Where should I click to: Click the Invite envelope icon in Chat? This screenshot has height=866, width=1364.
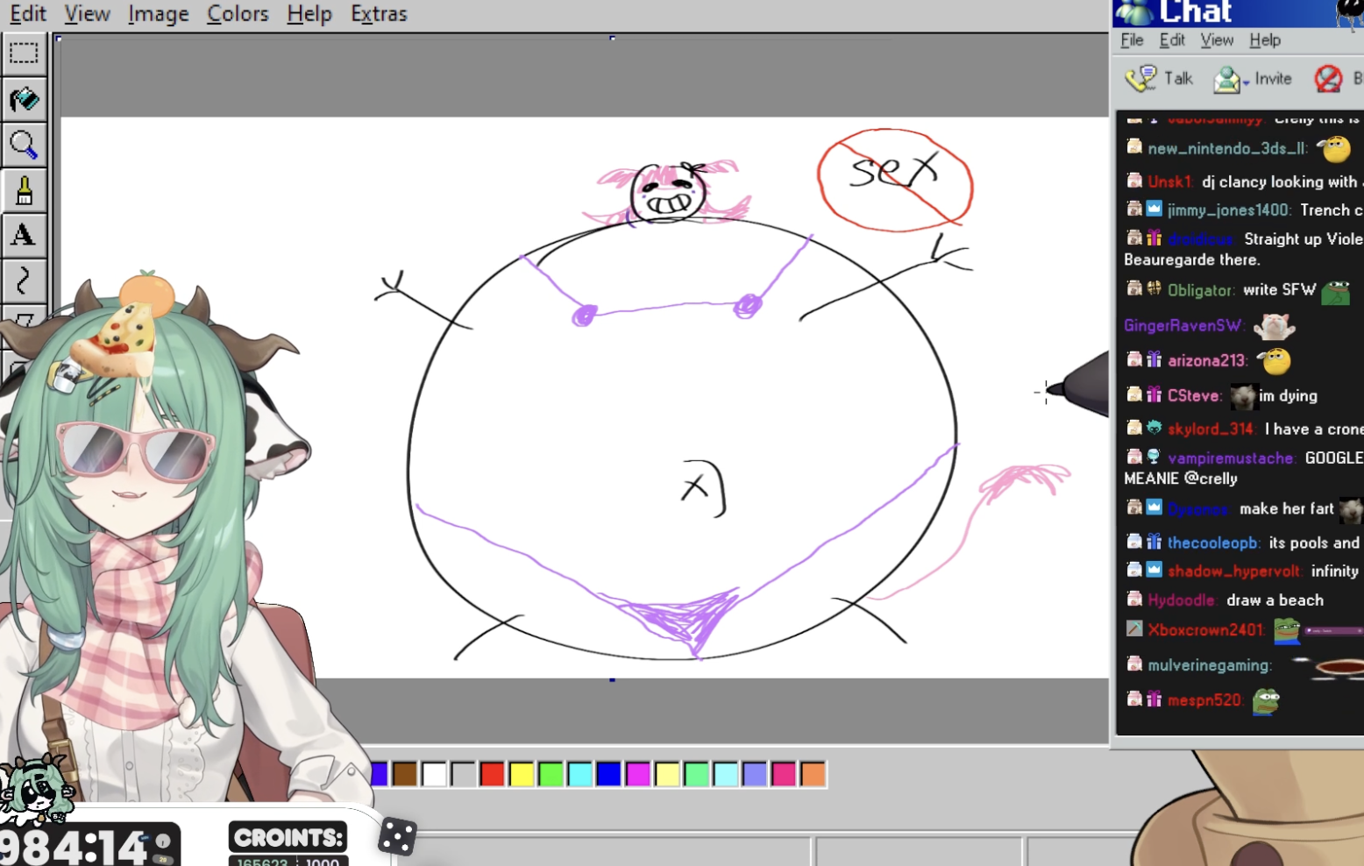[1226, 80]
